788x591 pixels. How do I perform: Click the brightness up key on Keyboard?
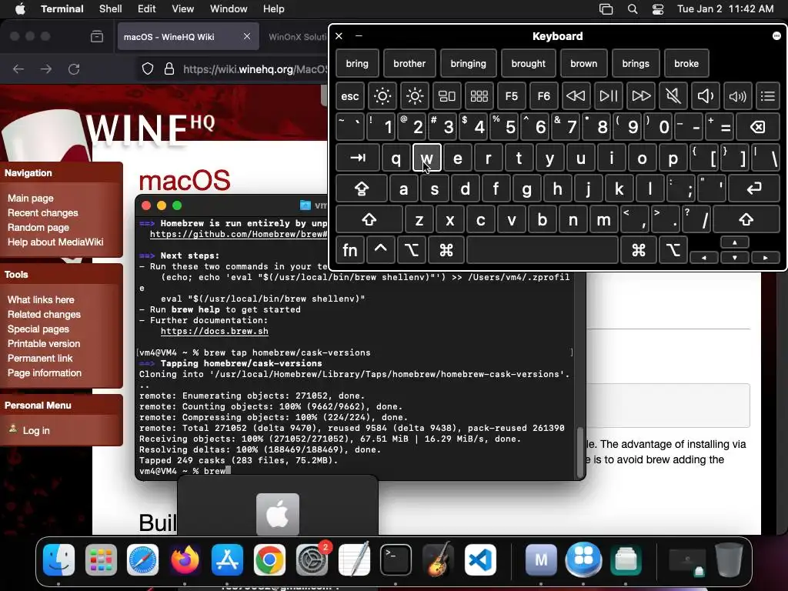point(415,96)
